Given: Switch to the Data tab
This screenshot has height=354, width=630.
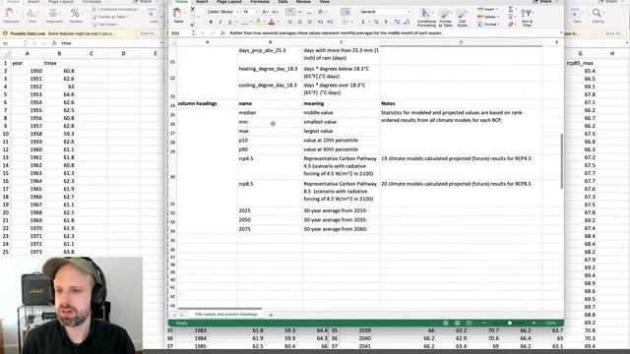Looking at the screenshot, I should pyautogui.click(x=283, y=2).
